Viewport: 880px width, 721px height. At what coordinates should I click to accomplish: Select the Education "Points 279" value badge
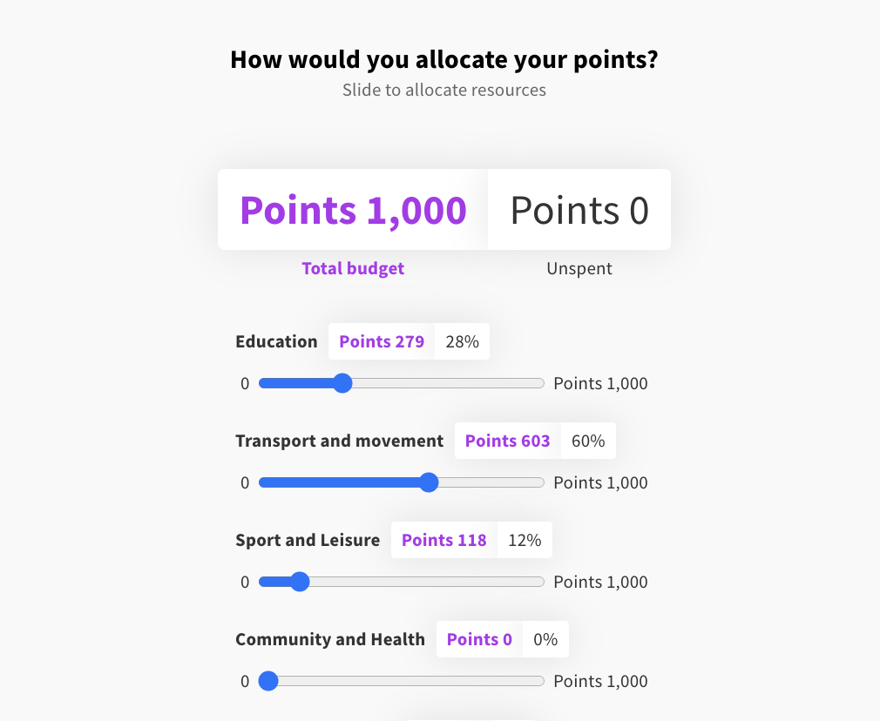tap(382, 341)
